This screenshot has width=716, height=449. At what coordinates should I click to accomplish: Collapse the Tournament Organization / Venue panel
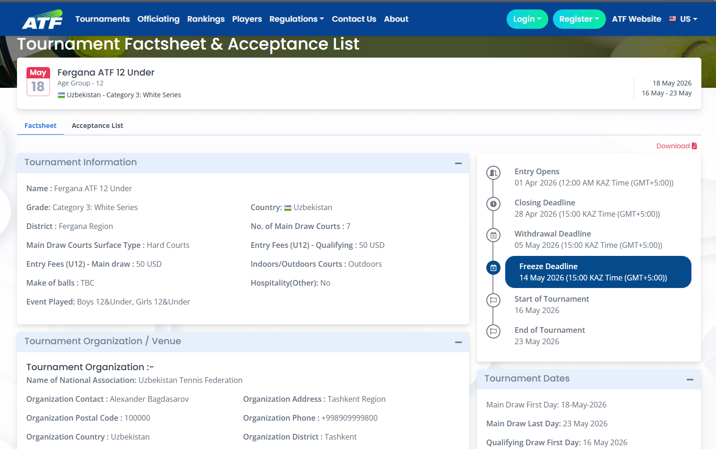458,342
